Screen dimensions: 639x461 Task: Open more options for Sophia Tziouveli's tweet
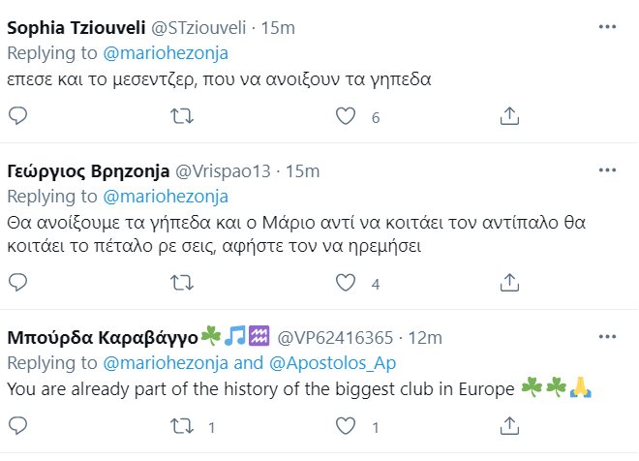click(607, 27)
